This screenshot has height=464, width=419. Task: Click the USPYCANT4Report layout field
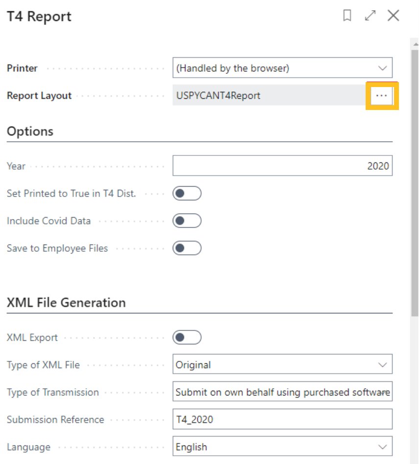[269, 96]
